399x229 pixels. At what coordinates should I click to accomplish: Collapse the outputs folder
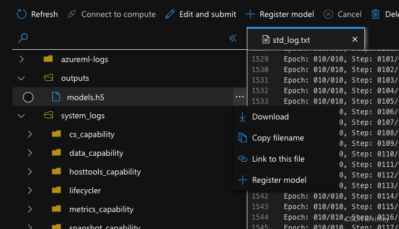(x=21, y=78)
